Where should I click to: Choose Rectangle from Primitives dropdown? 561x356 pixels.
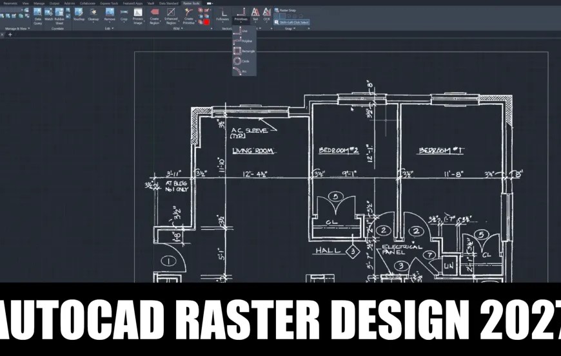pyautogui.click(x=244, y=51)
